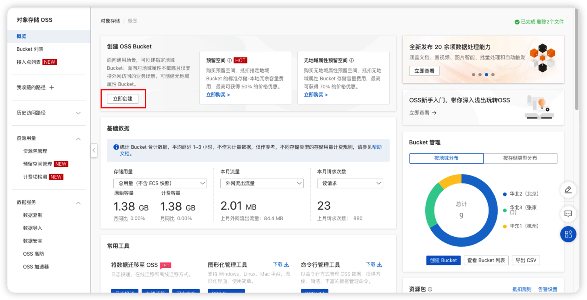Viewport: 587px width, 300px height.
Task: Click 月同比 label under 原始容量
Action: [121, 219]
